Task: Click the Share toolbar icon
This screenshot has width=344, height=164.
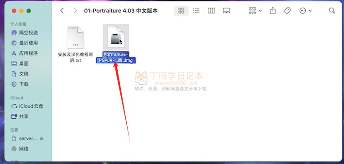Action: click(273, 10)
